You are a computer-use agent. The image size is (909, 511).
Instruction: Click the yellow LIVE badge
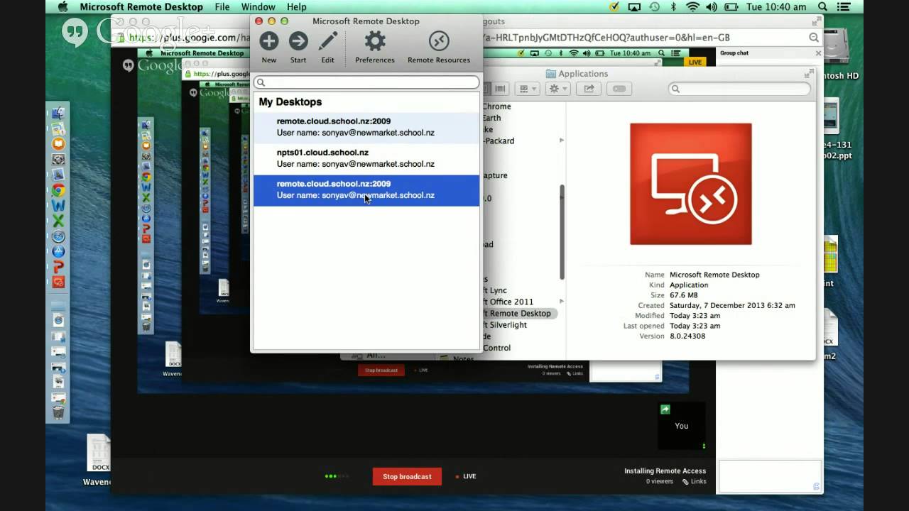695,62
